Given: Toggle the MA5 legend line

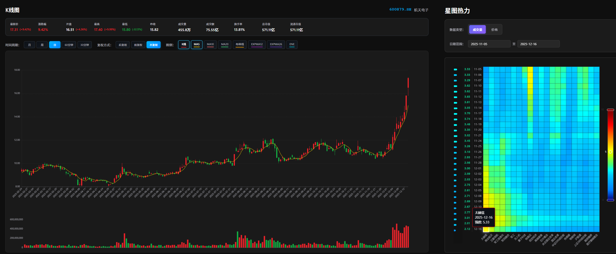Looking at the screenshot, I should (197, 45).
